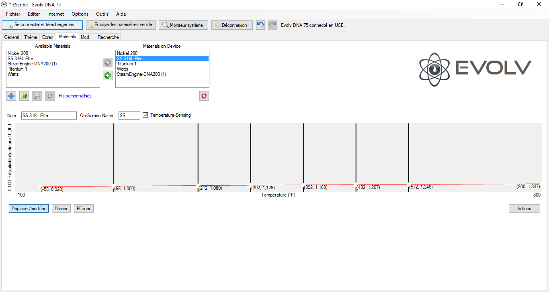This screenshot has height=292, width=549.
Task: Click Envoyer les paramètres button
Action: point(121,25)
